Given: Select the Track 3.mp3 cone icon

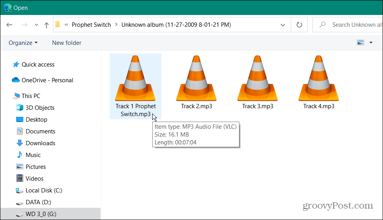Looking at the screenshot, I should click(258, 78).
